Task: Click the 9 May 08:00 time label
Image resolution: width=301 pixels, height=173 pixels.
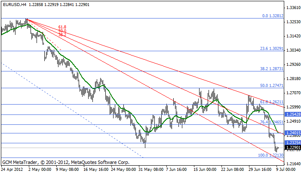Action: click(67, 170)
